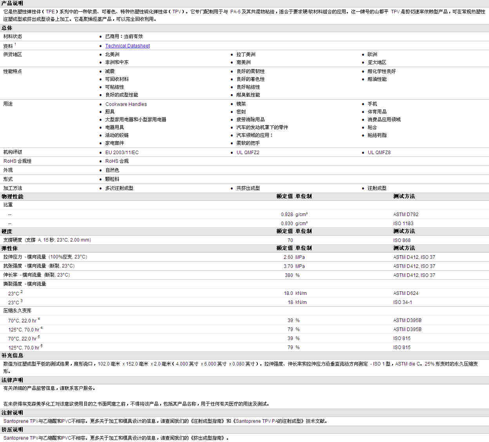Select the 手机 application entry
The image size is (489, 442).
pos(373,104)
